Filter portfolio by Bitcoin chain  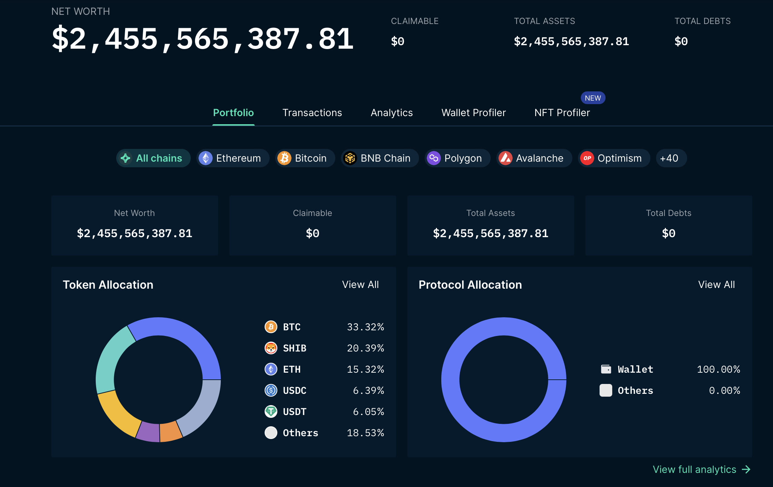(x=305, y=158)
